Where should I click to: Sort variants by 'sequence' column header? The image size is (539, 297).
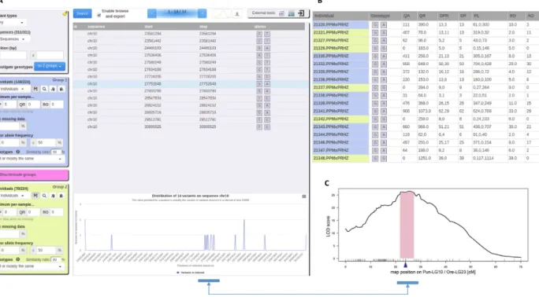pyautogui.click(x=96, y=27)
